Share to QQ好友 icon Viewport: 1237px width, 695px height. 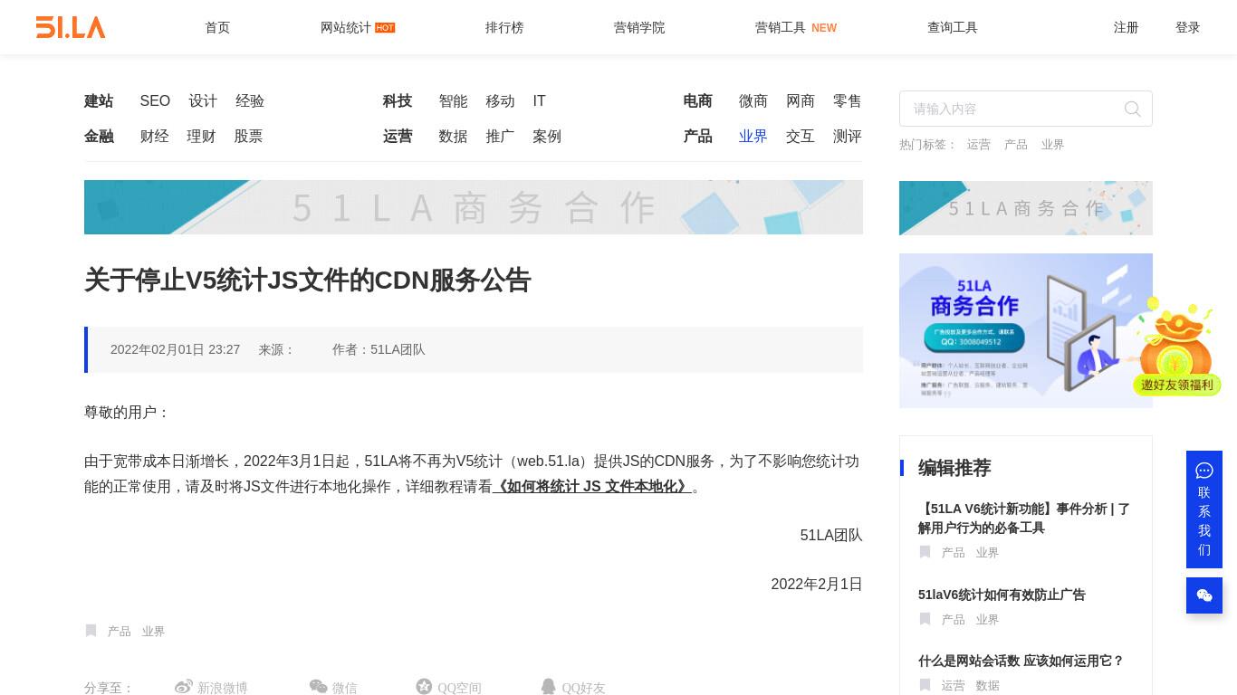(548, 687)
